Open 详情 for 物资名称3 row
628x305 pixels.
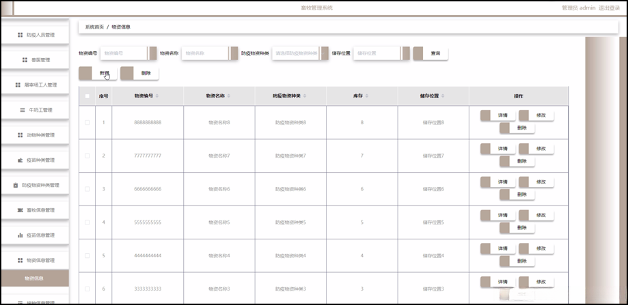click(x=498, y=282)
